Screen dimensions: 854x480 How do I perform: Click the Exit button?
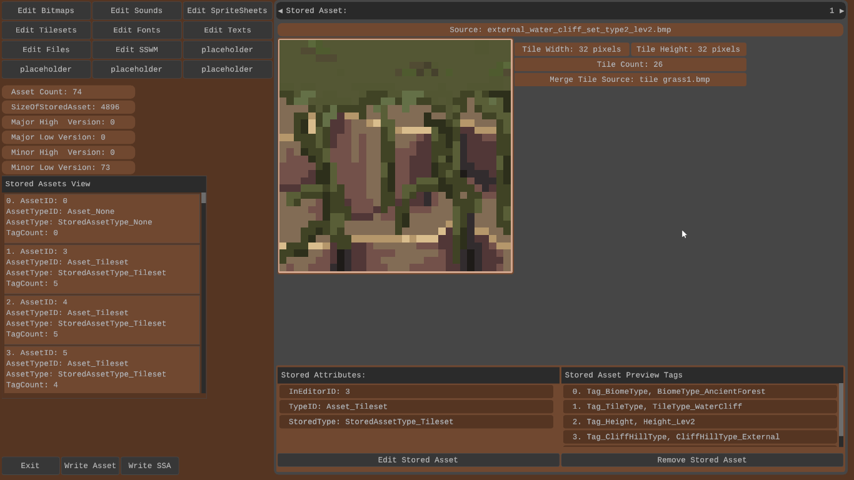click(x=30, y=466)
